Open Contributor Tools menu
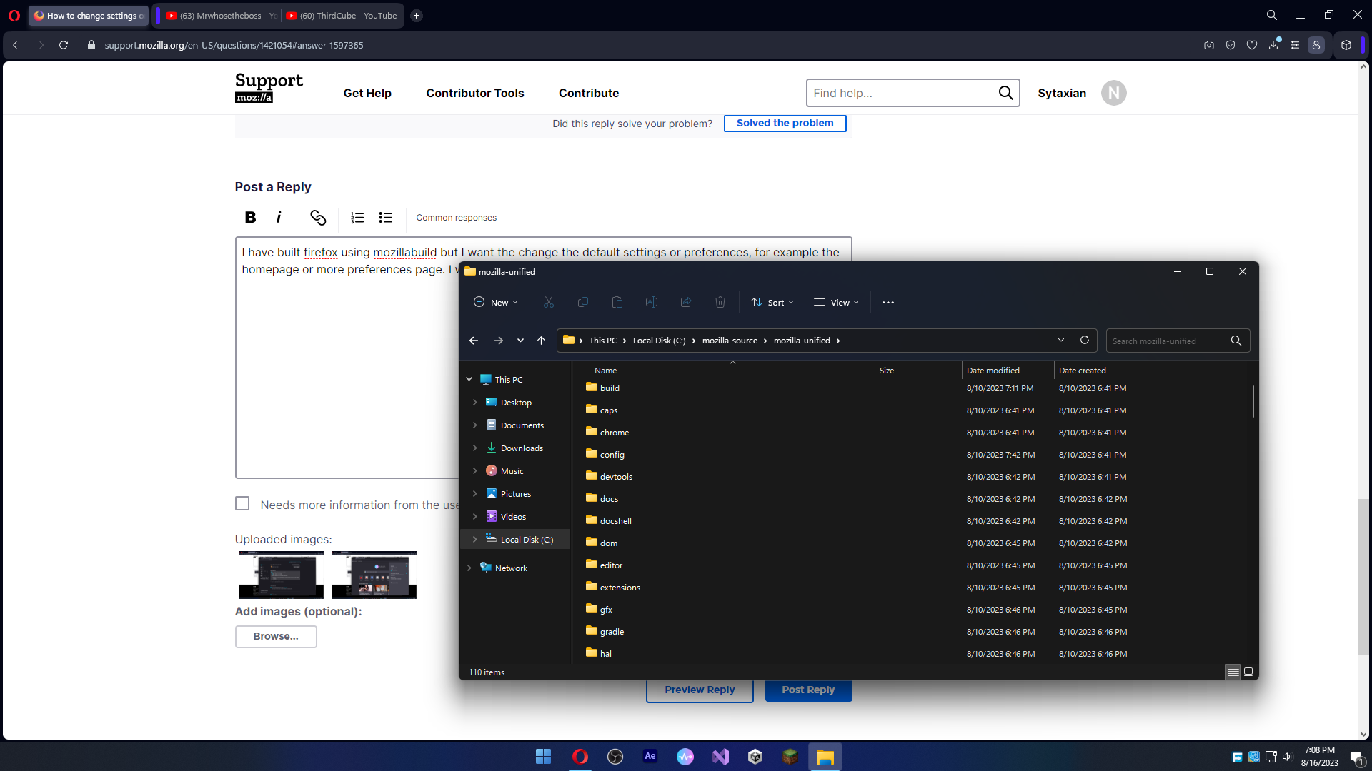The image size is (1372, 771). click(x=475, y=93)
